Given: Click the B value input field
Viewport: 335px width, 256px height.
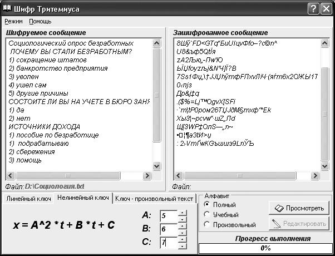Looking at the screenshot, I should [169, 229].
